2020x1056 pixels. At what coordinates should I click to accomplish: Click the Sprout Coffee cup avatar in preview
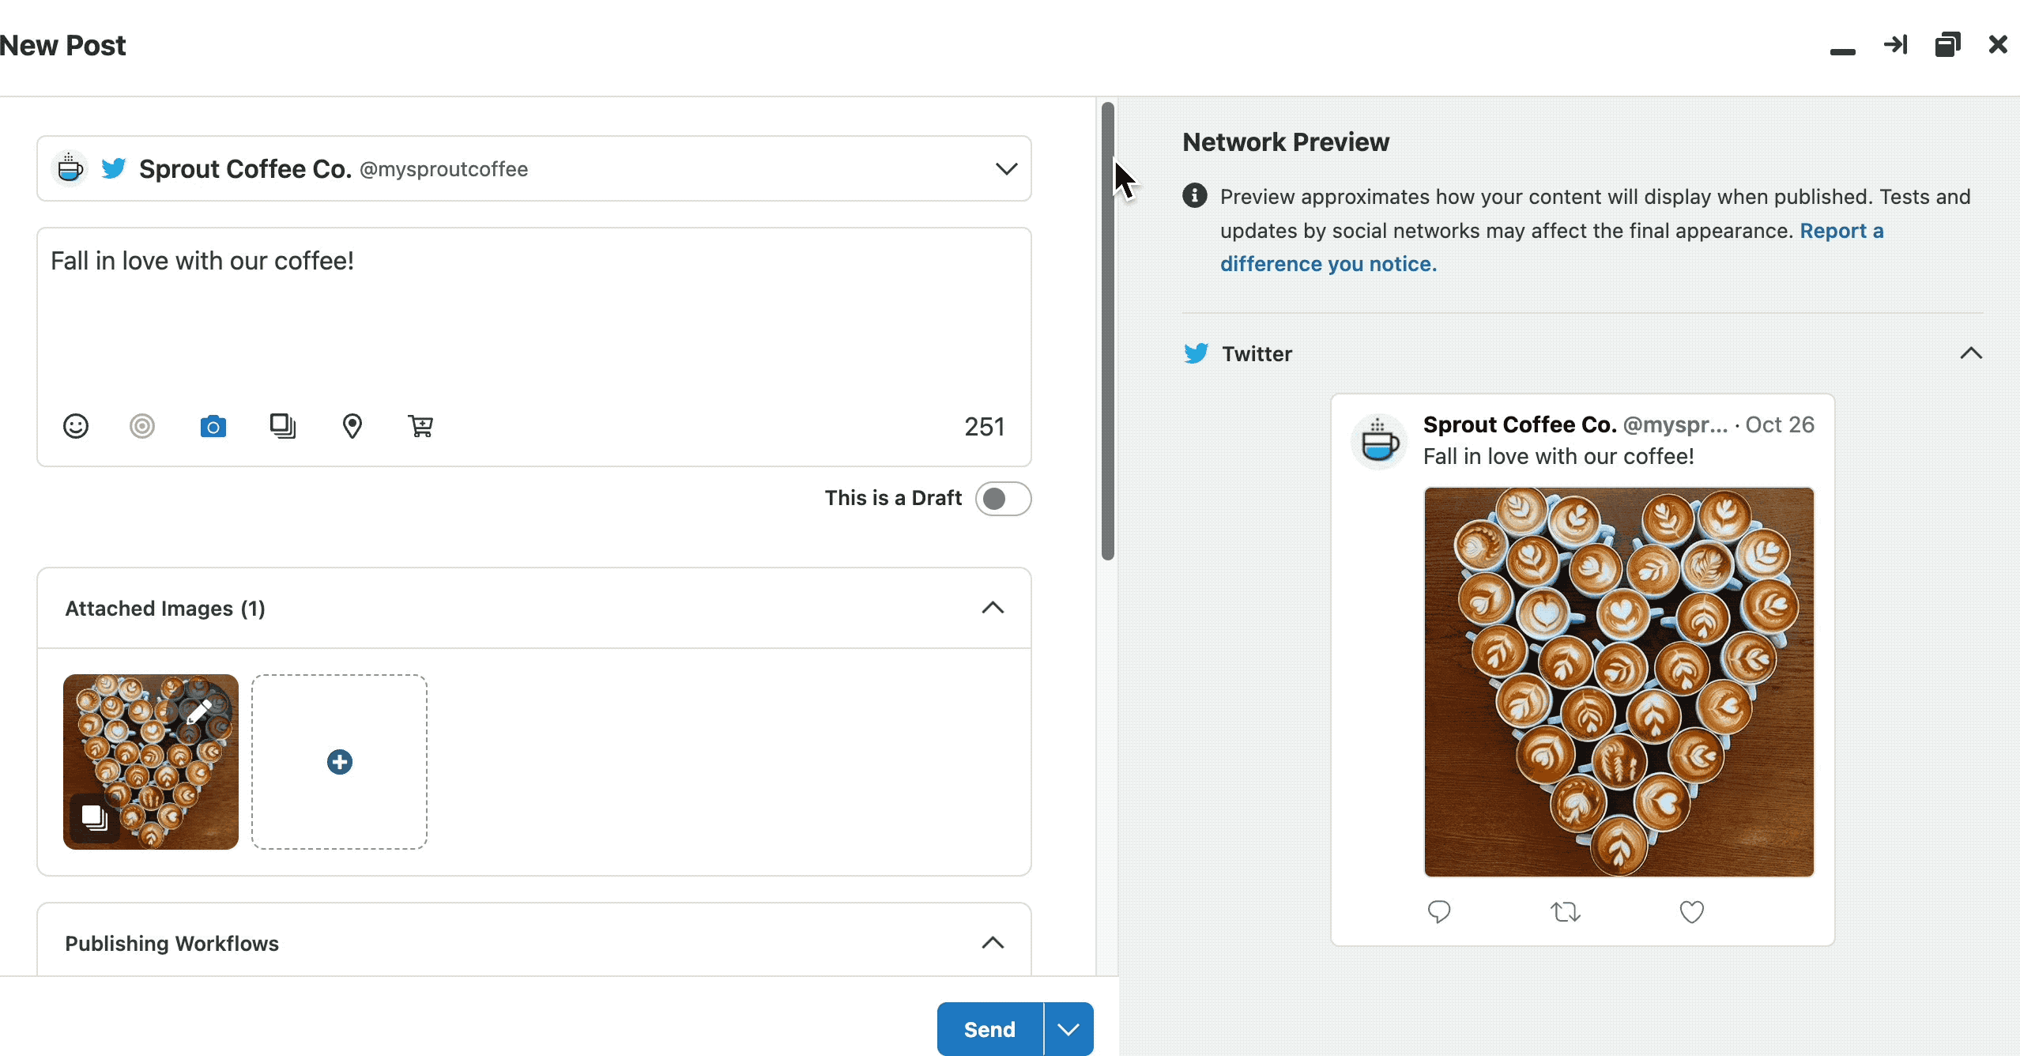pos(1379,441)
